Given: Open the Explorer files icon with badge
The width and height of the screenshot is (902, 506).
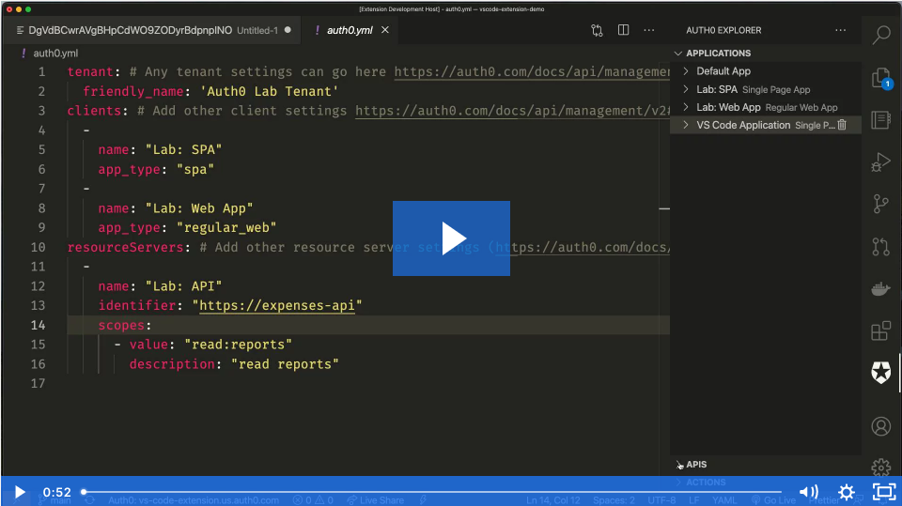Looking at the screenshot, I should (x=881, y=78).
